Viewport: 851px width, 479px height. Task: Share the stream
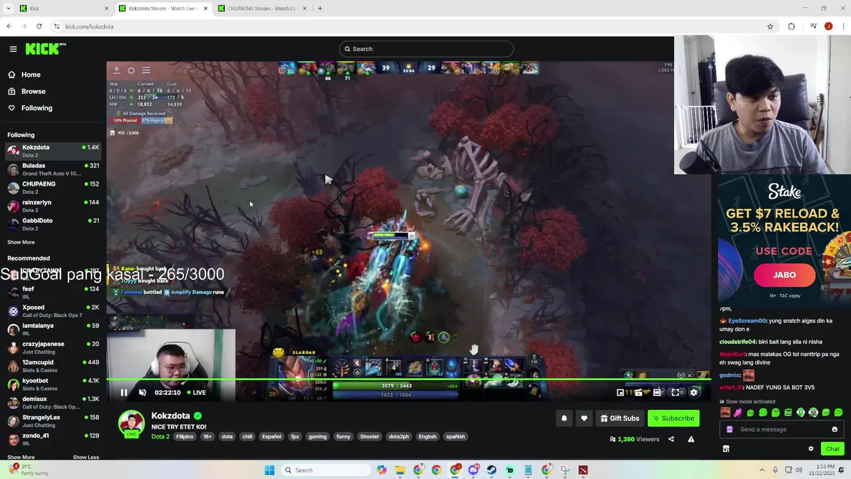(671, 439)
